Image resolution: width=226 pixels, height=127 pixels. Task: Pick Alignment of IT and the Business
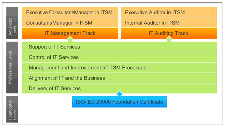[119, 78]
